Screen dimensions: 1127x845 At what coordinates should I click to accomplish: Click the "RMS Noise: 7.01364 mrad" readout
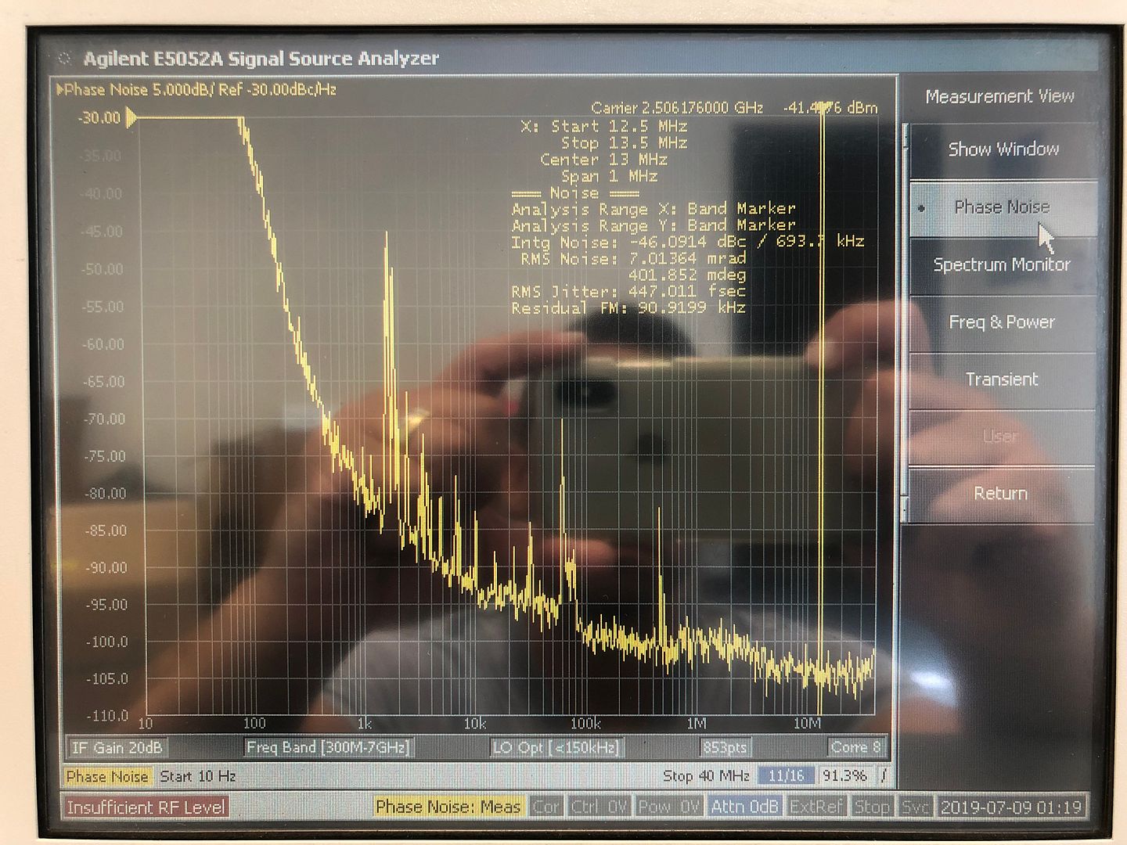[x=633, y=258]
